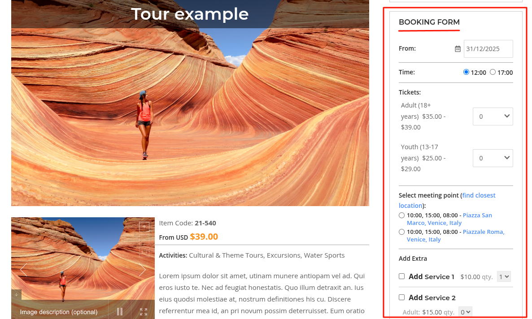Click the gallery up/down arrows icon

coord(144,252)
